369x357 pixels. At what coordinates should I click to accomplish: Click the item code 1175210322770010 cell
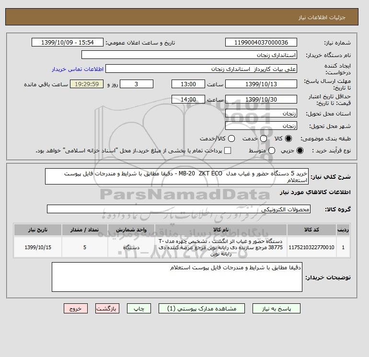click(x=311, y=247)
